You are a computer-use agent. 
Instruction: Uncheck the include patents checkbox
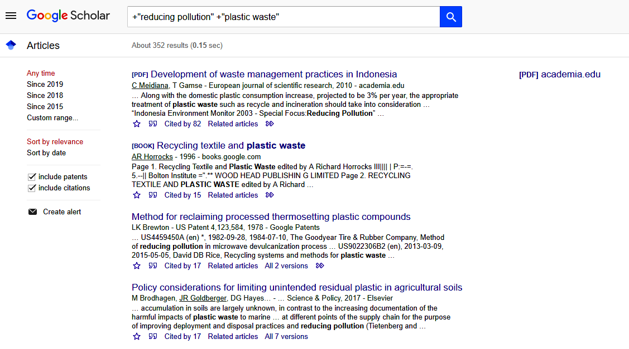click(32, 177)
